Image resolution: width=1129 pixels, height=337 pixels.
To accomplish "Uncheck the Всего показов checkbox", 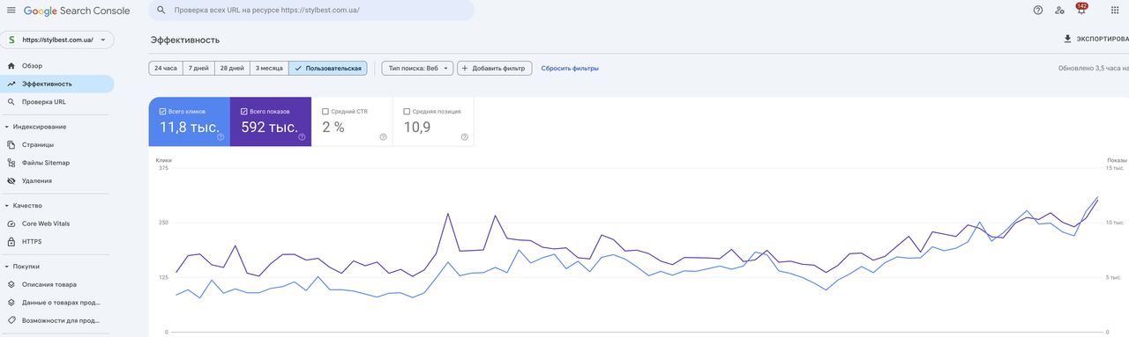I will [x=244, y=112].
